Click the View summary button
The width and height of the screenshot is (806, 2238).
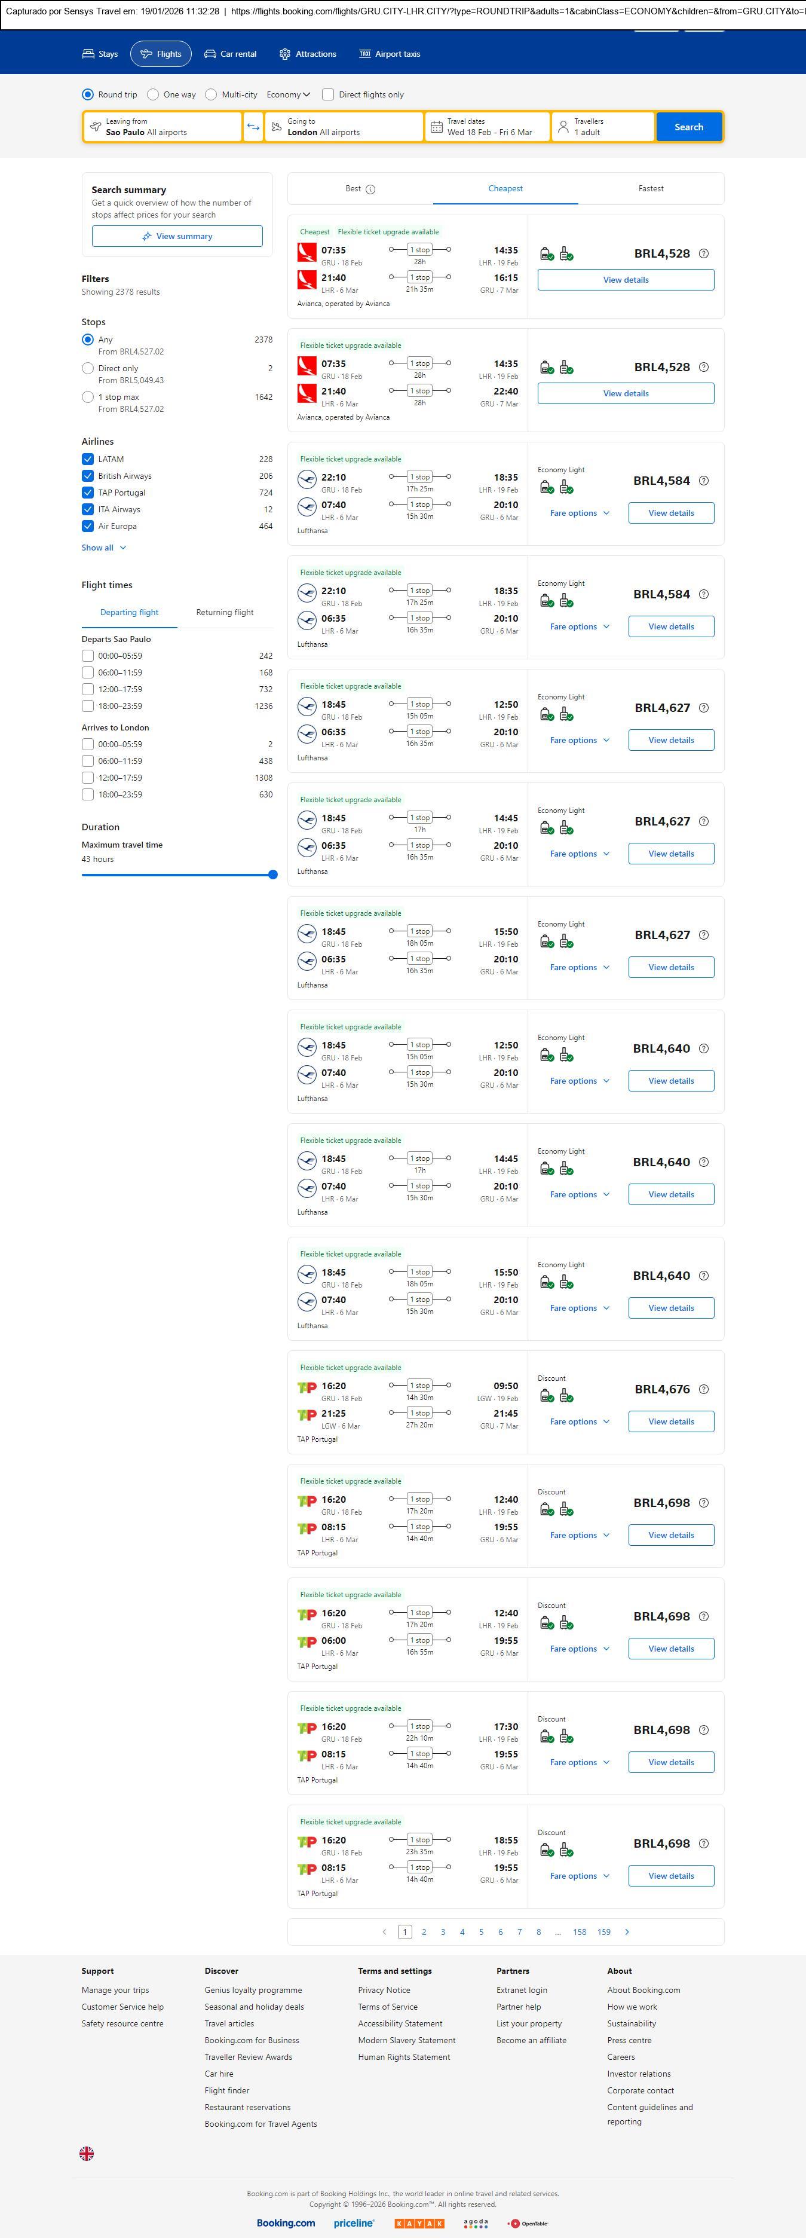click(177, 236)
